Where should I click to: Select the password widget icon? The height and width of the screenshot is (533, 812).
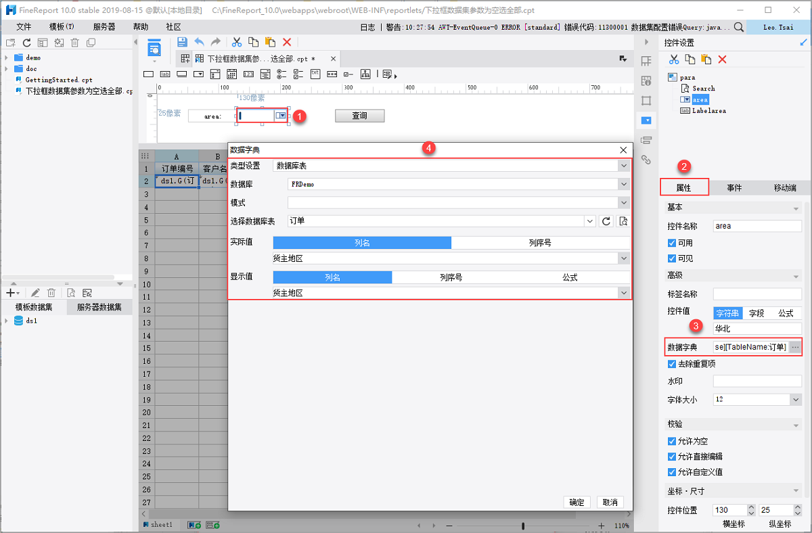click(332, 74)
